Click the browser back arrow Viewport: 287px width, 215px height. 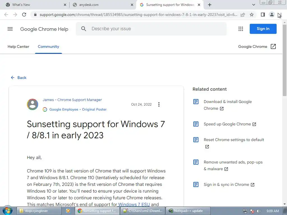(x=6, y=15)
